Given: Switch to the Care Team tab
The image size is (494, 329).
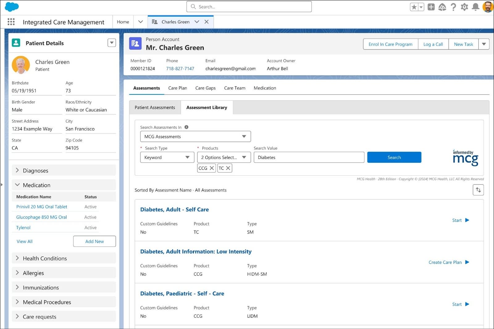Looking at the screenshot, I should tap(235, 88).
